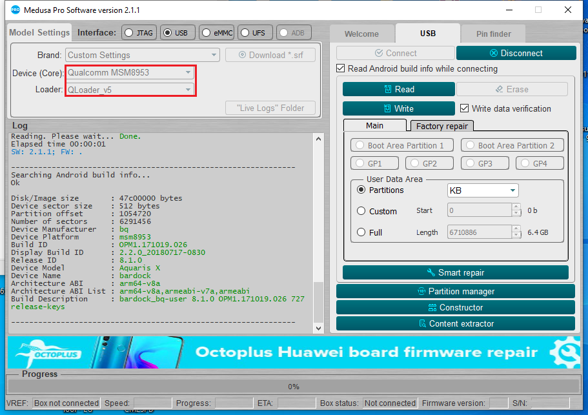Click the gear wrench icon in banner
The width and height of the screenshot is (588, 415).
pyautogui.click(x=565, y=352)
